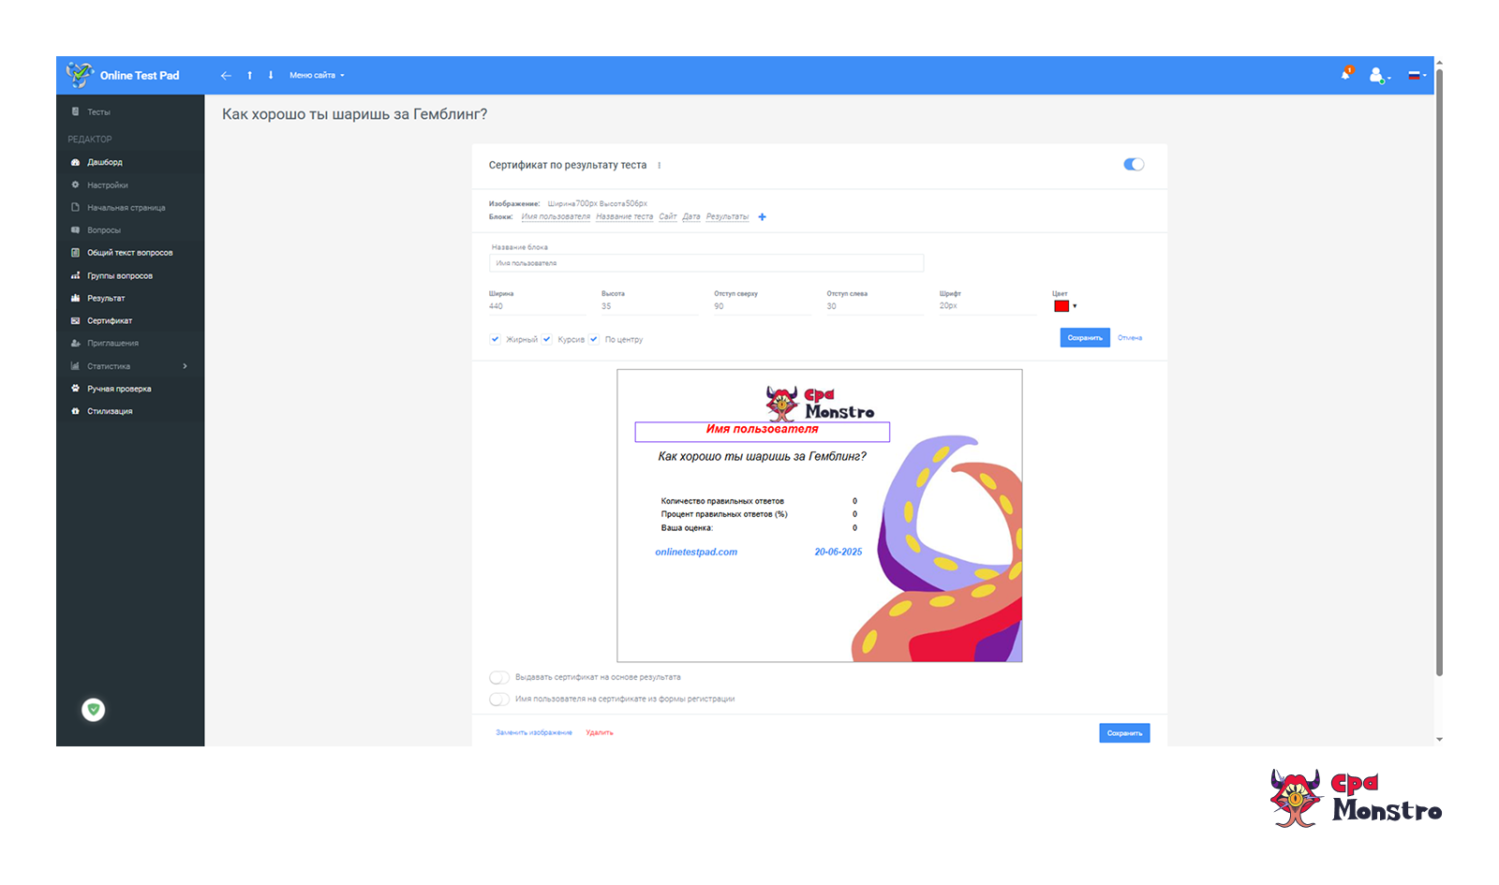Open the notifications bell
This screenshot has height=885, width=1499.
click(x=1346, y=74)
